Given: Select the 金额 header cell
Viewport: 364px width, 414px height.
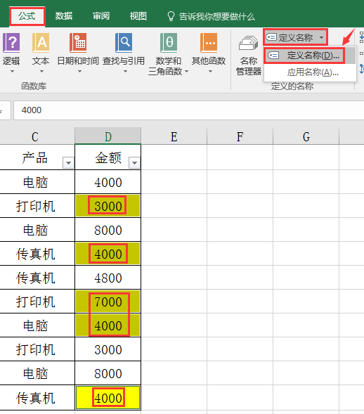Looking at the screenshot, I should [108, 157].
